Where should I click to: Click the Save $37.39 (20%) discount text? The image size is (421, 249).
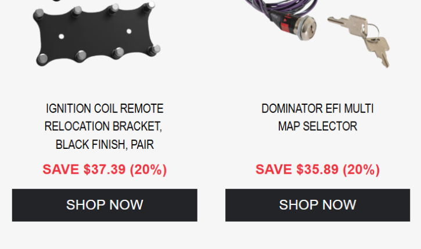105,170
